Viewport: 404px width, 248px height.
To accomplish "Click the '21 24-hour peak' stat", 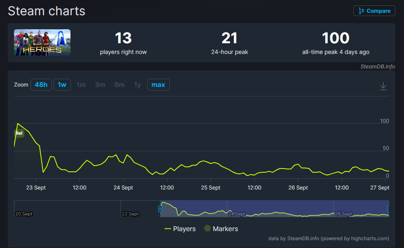I will (230, 43).
